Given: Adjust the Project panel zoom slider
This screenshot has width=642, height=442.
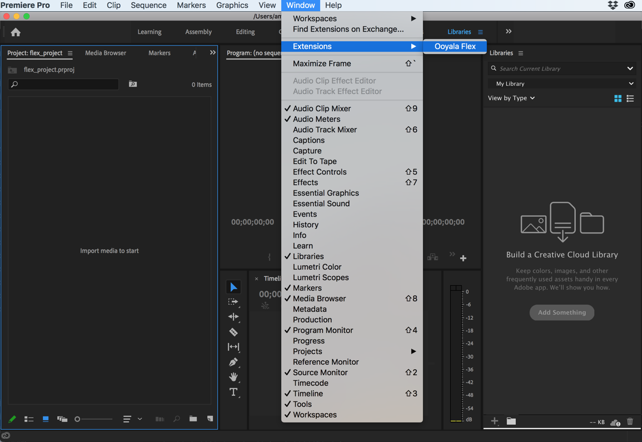Looking at the screenshot, I should (93, 419).
